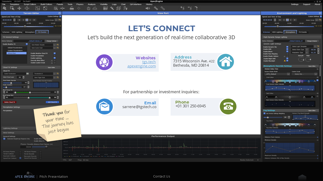Toggle Enable Tone Mapping checkbox
The image size is (323, 181).
click(287, 54)
